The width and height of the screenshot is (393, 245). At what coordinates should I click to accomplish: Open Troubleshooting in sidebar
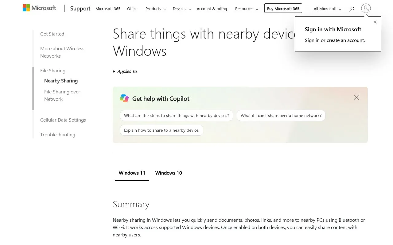click(x=58, y=134)
